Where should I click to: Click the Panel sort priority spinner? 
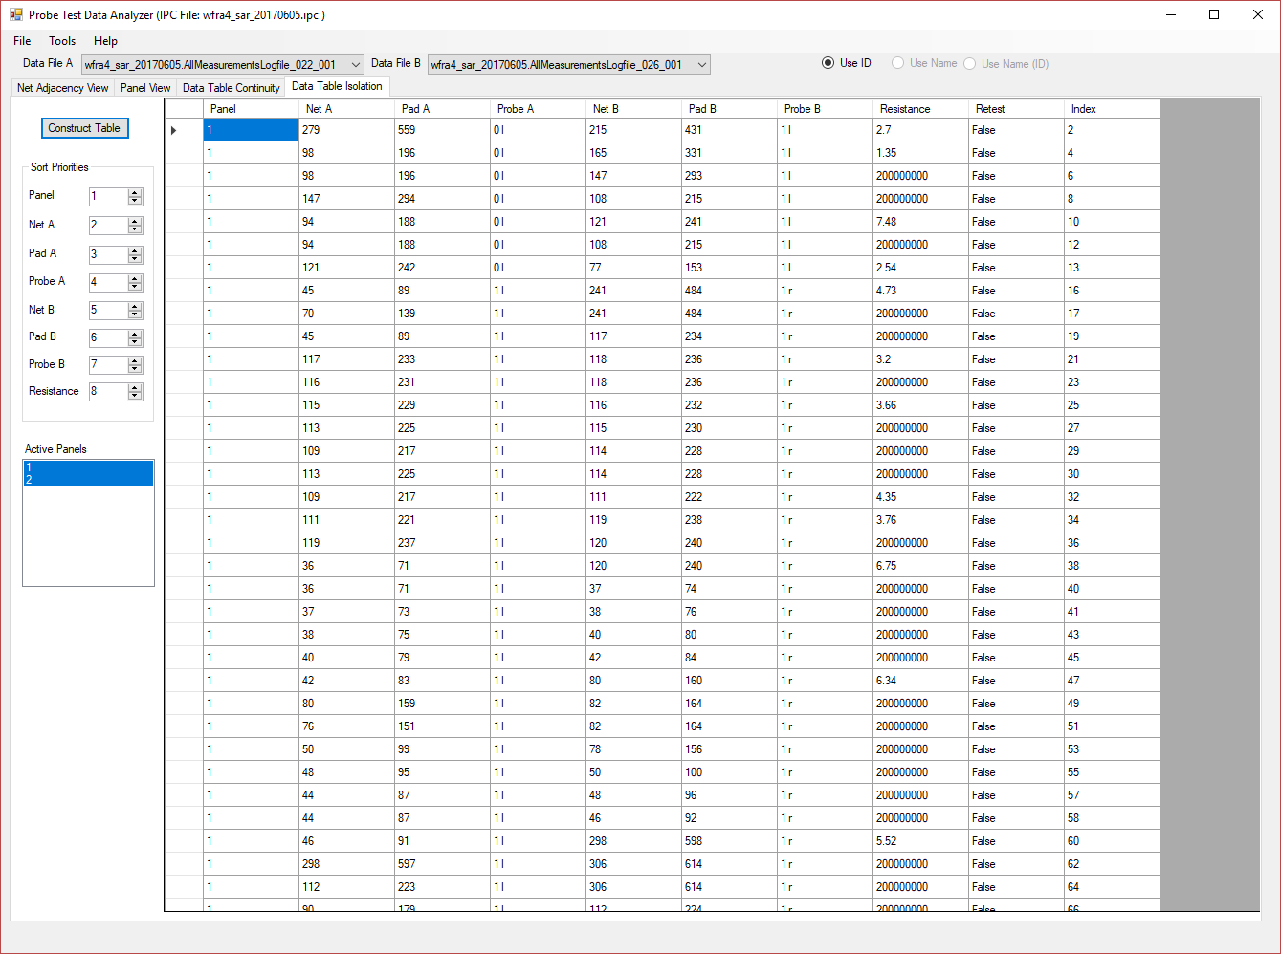click(135, 197)
